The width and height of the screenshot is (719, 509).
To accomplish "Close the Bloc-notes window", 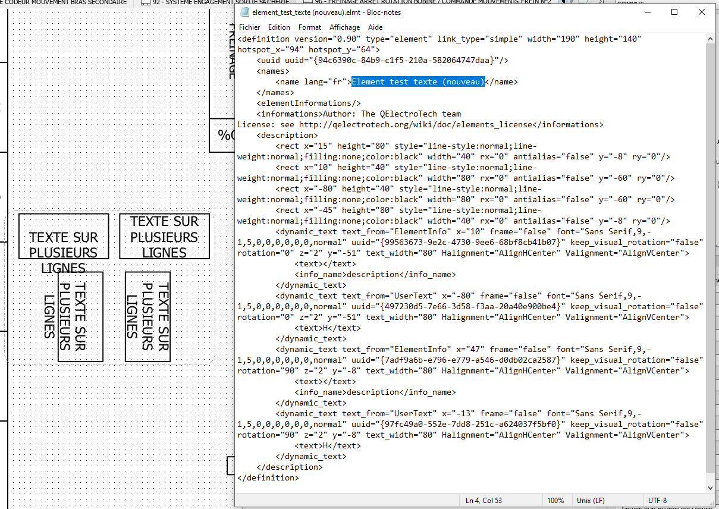I will [702, 12].
